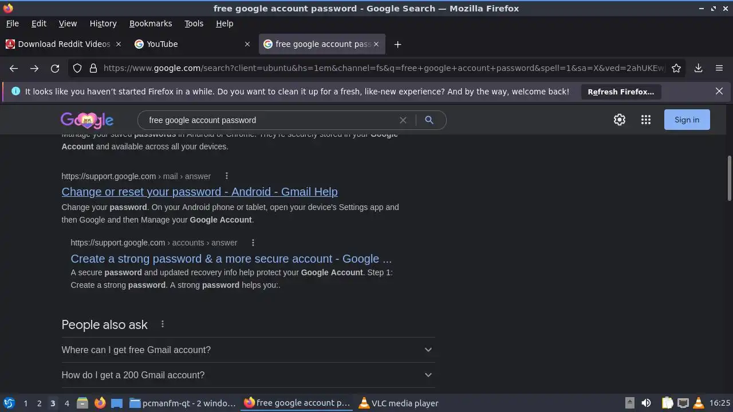Bookmark this page with the star icon
Image resolution: width=733 pixels, height=412 pixels.
click(x=676, y=68)
